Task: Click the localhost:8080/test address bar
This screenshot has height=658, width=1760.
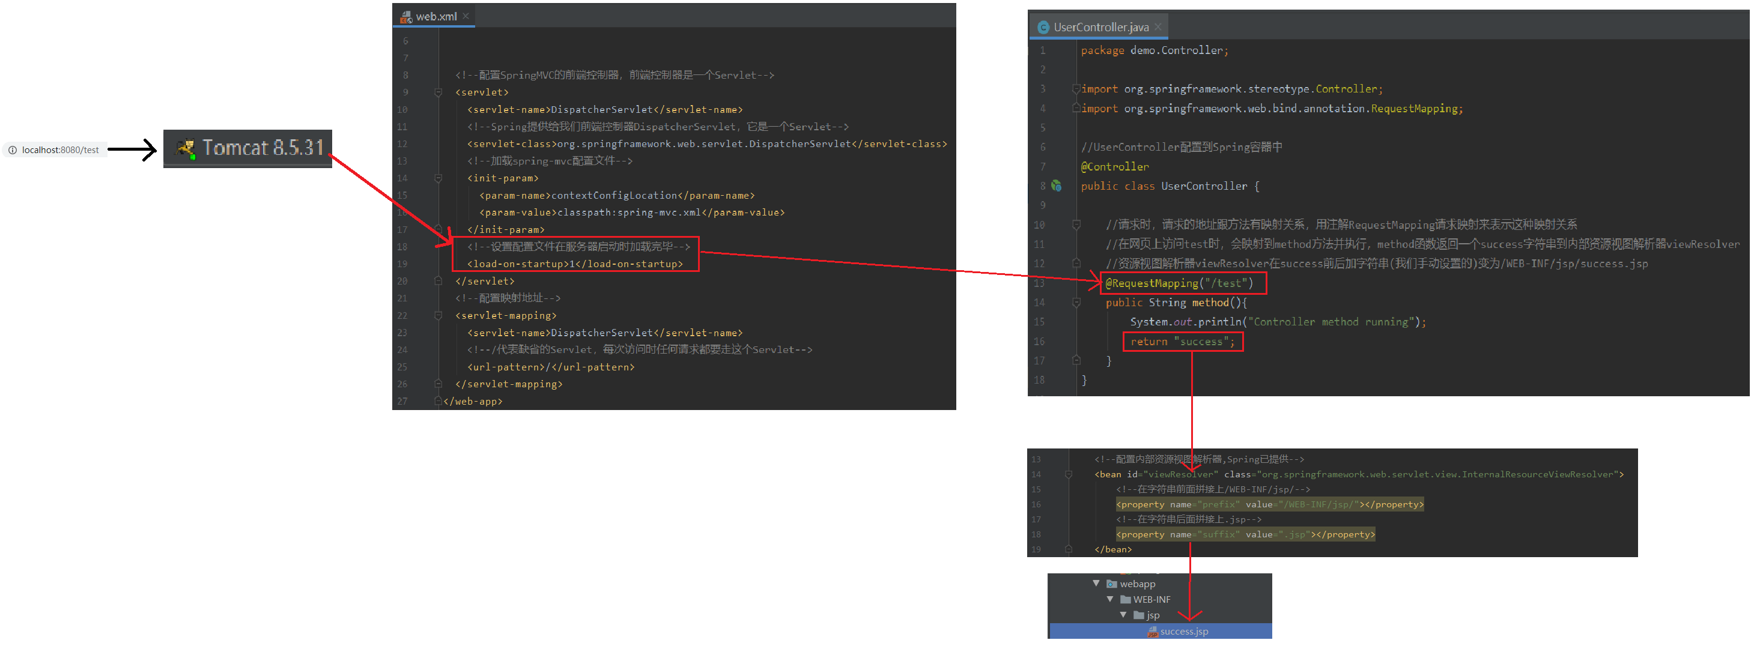Action: click(x=55, y=150)
